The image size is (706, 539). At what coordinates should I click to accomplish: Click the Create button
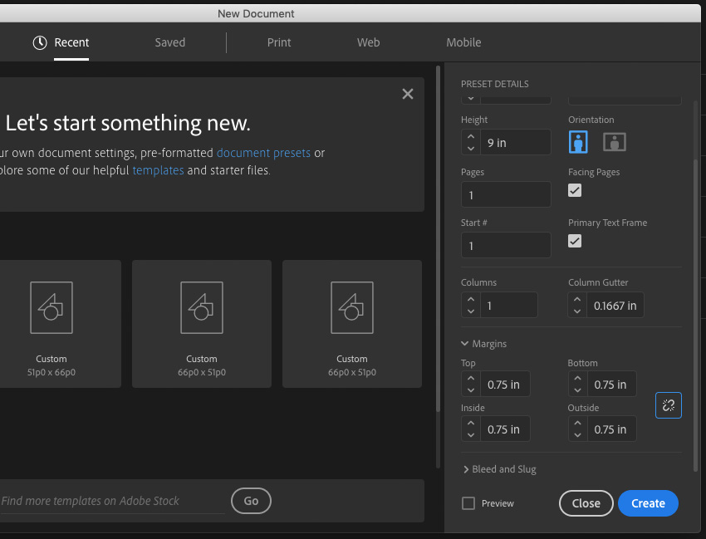648,503
